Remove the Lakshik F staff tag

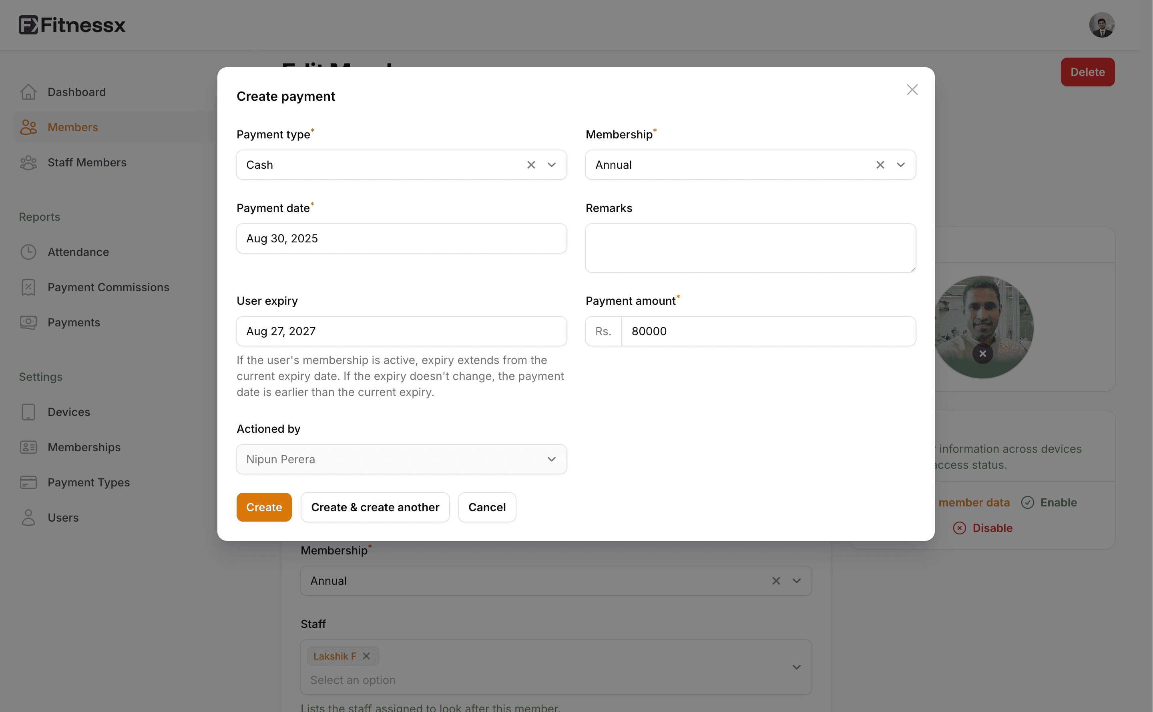click(x=367, y=656)
